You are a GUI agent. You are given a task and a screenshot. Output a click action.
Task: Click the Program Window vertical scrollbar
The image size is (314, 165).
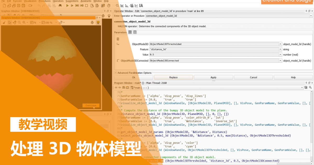coord(311,127)
